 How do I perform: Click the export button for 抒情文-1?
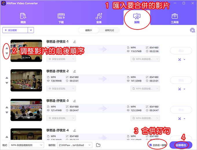(181, 51)
